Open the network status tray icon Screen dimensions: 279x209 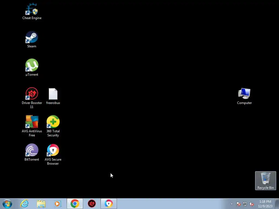coord(245,204)
